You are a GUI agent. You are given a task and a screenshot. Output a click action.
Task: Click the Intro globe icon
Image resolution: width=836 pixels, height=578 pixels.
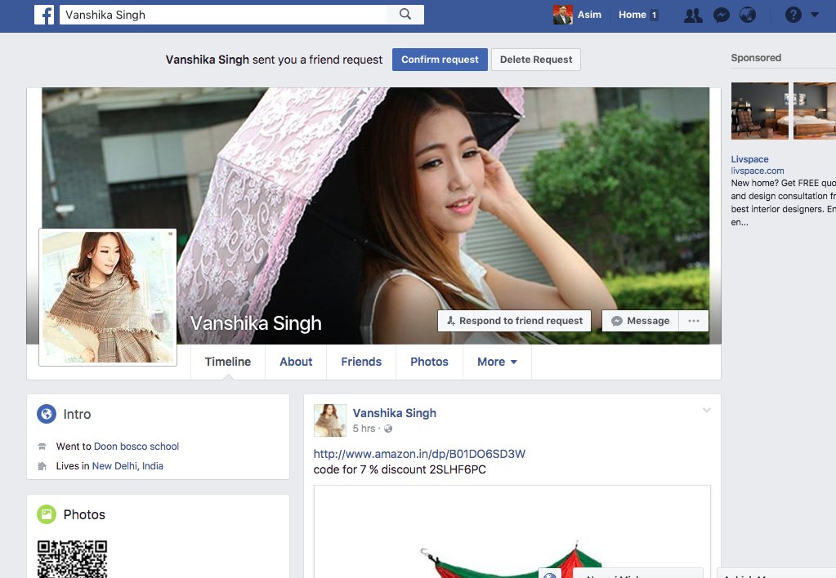pos(47,414)
